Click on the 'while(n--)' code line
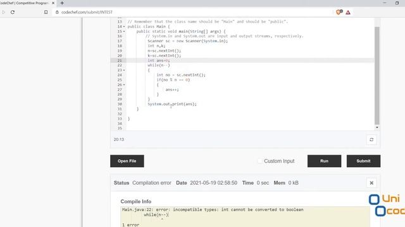Image resolution: width=405 pixels, height=227 pixels. (159, 66)
